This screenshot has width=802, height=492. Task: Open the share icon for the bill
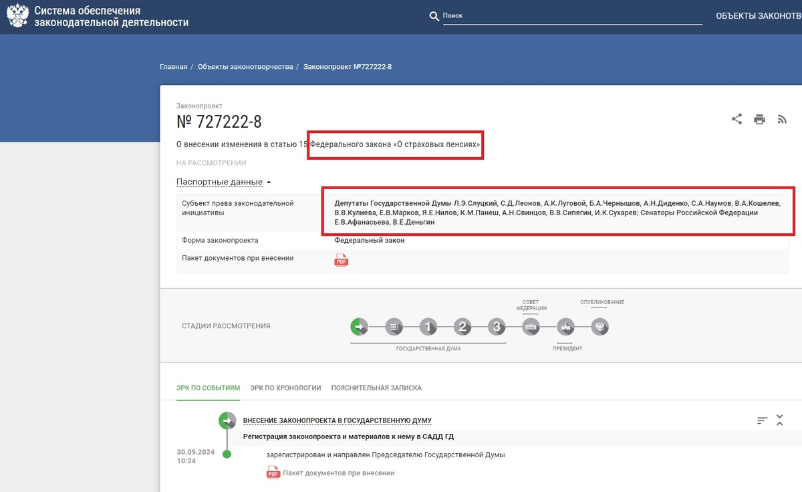(x=737, y=118)
